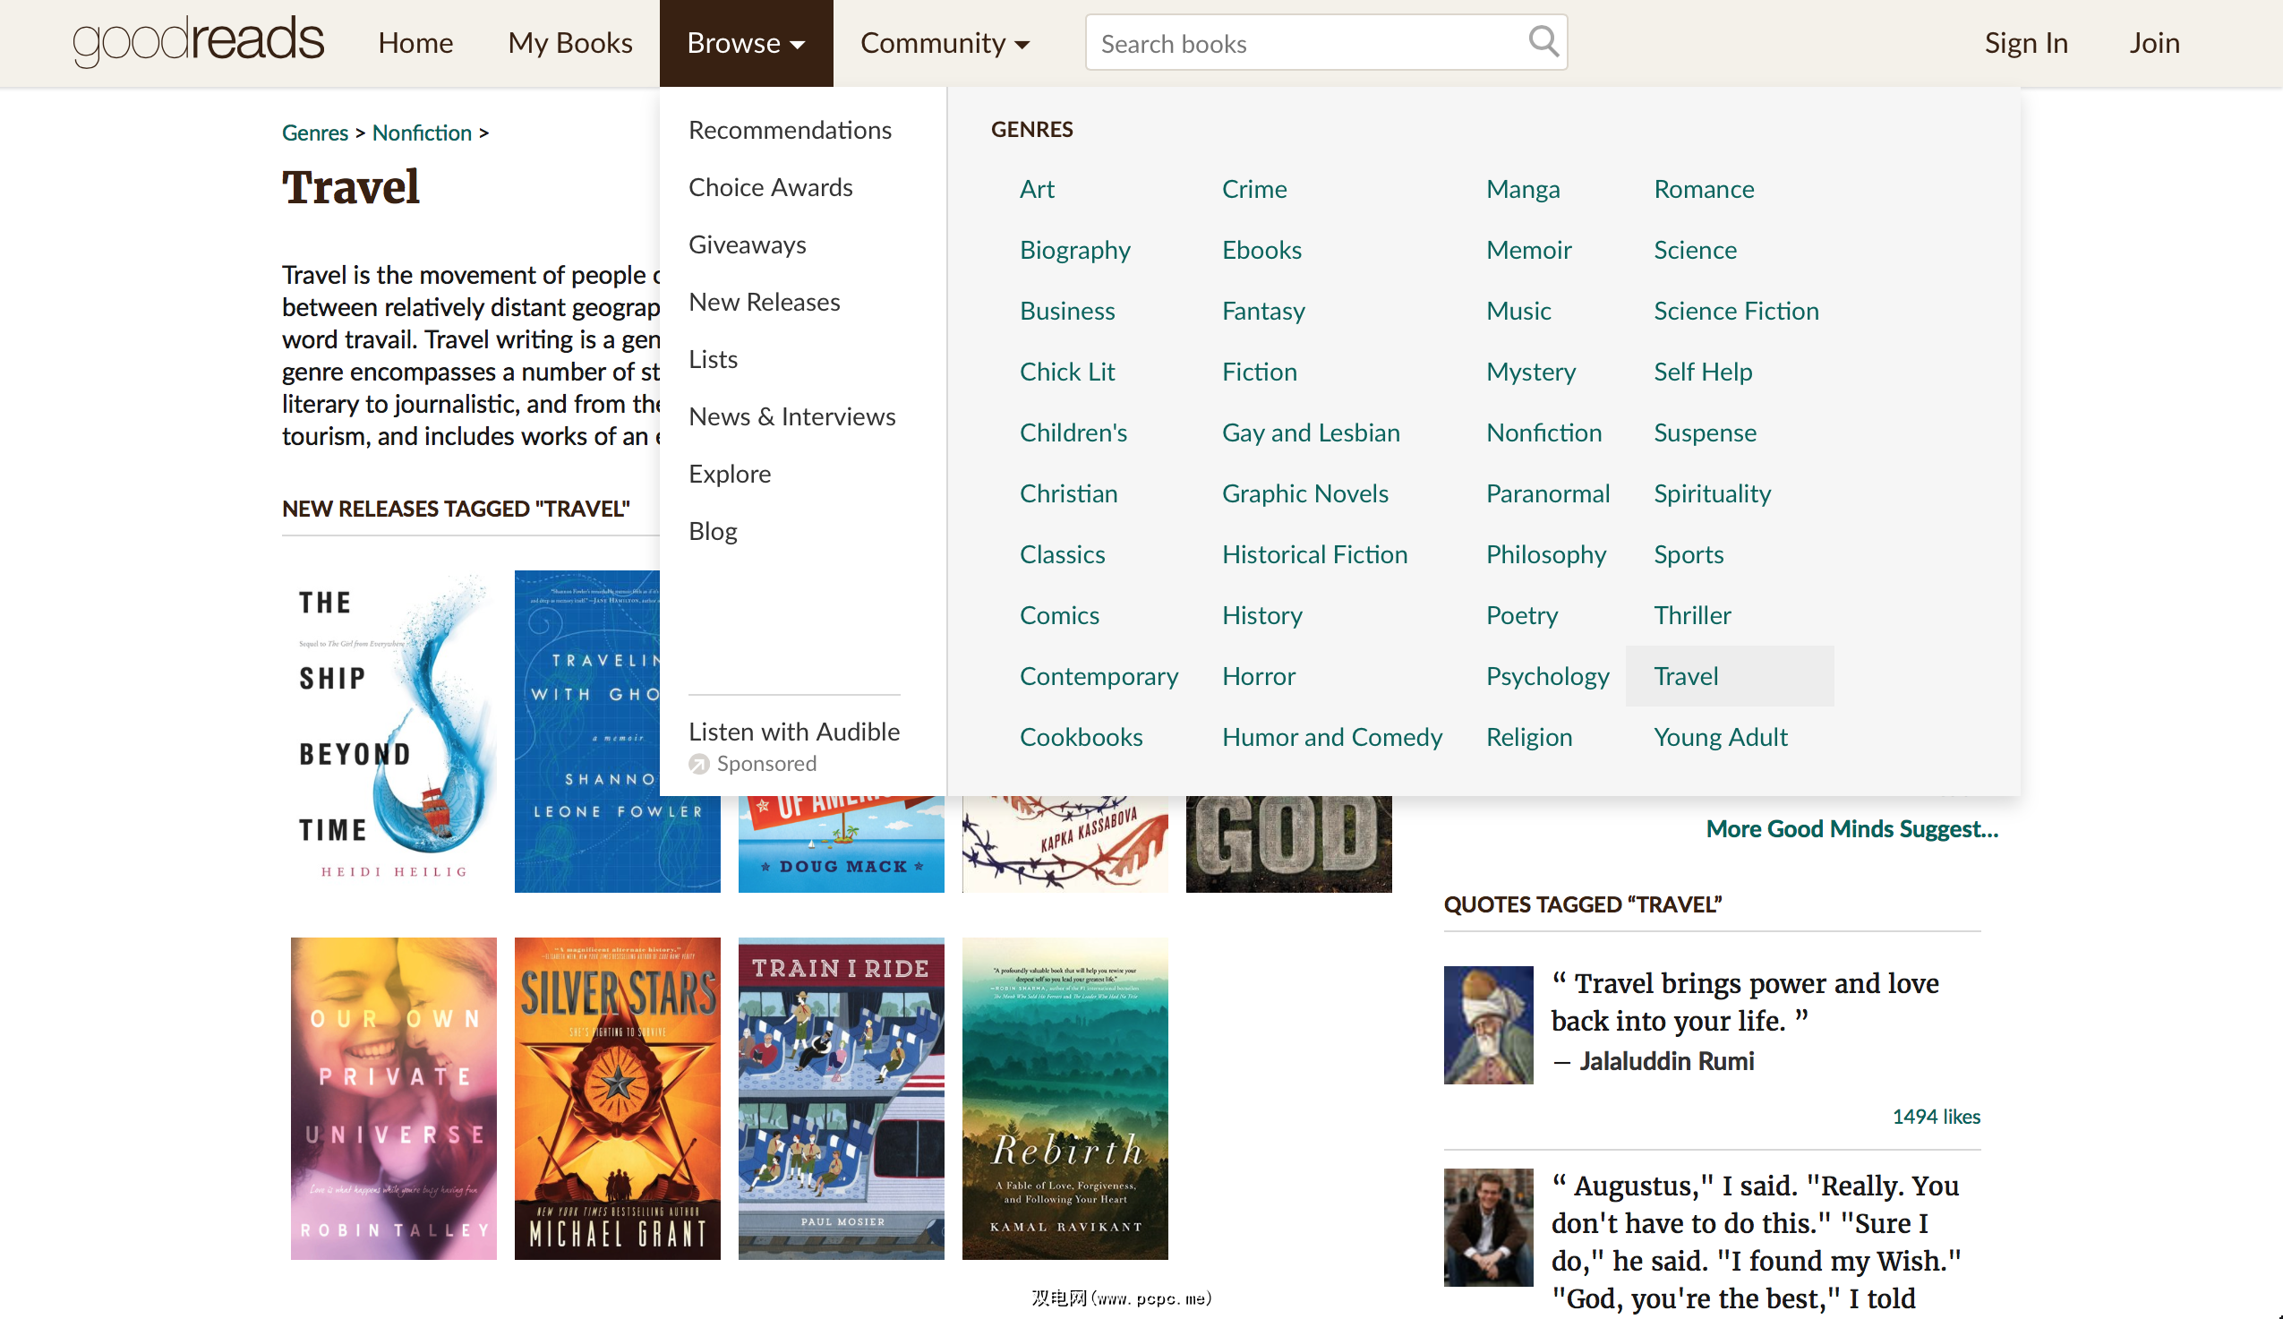Open Rebirth book cover
The height and width of the screenshot is (1319, 2283).
click(x=1065, y=1098)
